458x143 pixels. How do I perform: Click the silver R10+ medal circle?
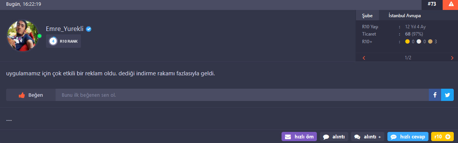[419, 42]
